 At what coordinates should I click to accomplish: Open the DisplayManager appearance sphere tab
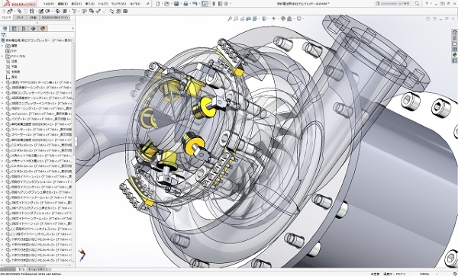(x=43, y=29)
